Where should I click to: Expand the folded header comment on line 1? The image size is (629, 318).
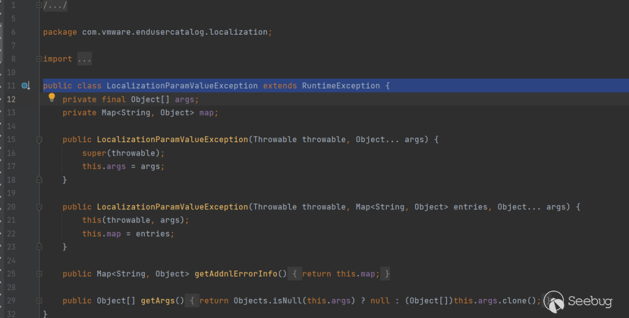pyautogui.click(x=40, y=5)
